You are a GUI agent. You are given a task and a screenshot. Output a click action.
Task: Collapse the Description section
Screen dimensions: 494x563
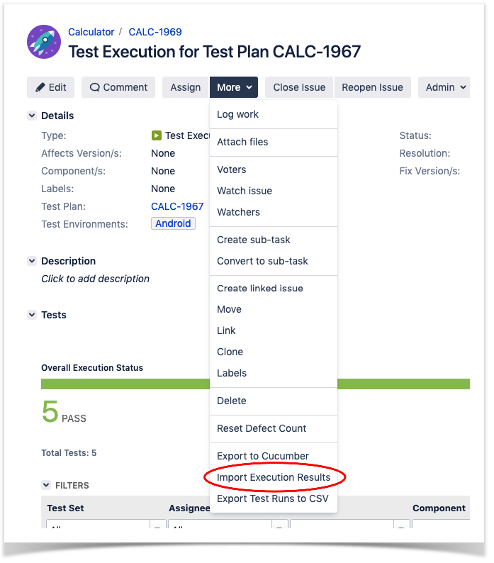(32, 261)
